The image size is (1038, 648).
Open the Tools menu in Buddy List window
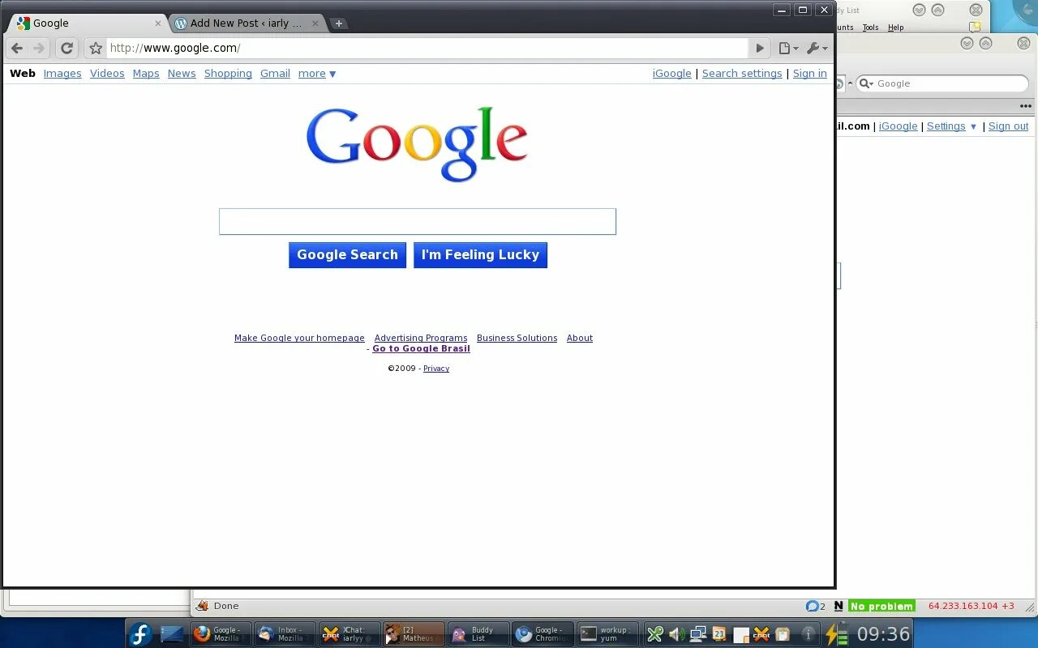pyautogui.click(x=870, y=28)
